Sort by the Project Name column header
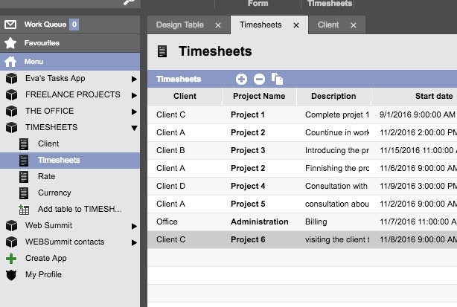Image resolution: width=457 pixels, height=307 pixels. pos(259,97)
